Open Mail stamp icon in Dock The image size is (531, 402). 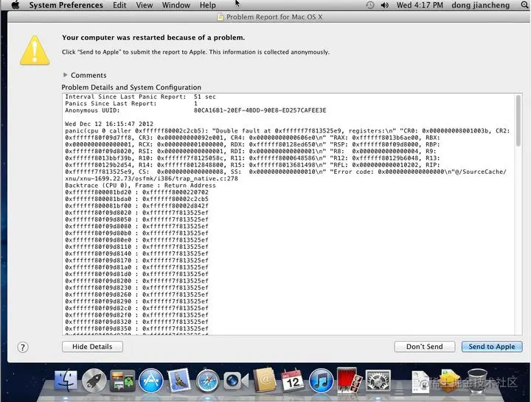tap(178, 381)
